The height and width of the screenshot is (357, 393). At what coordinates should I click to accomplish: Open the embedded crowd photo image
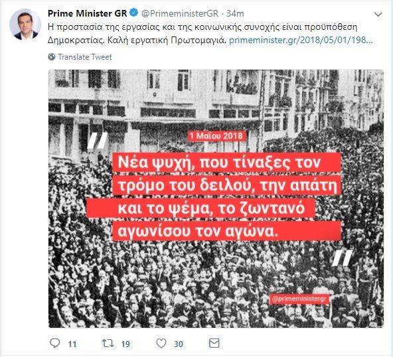coord(216,198)
